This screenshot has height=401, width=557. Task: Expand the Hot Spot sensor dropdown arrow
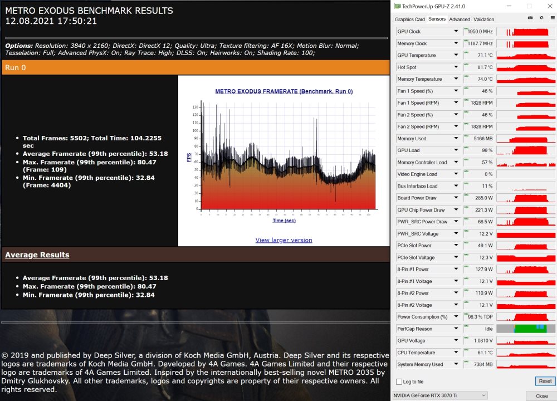456,67
